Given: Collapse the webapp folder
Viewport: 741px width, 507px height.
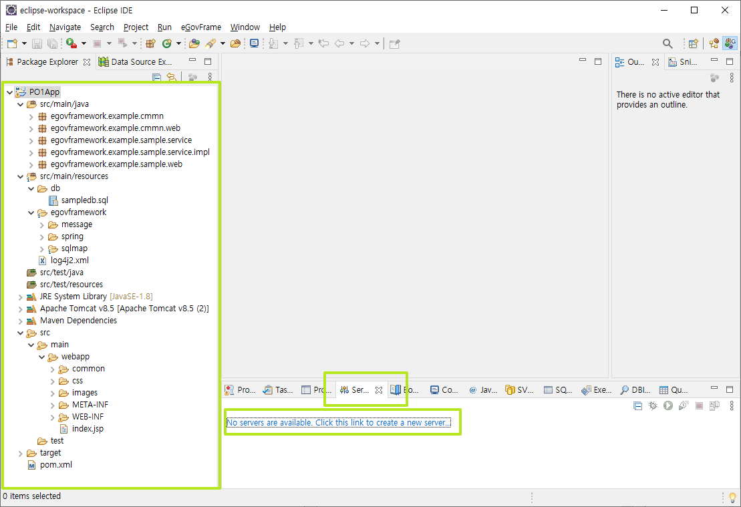Looking at the screenshot, I should click(x=42, y=357).
